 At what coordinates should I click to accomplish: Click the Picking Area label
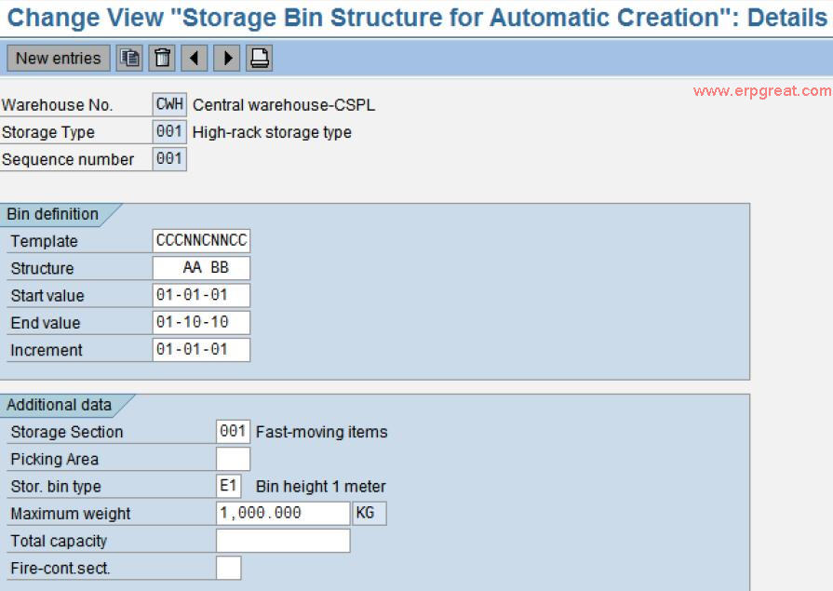[x=55, y=459]
